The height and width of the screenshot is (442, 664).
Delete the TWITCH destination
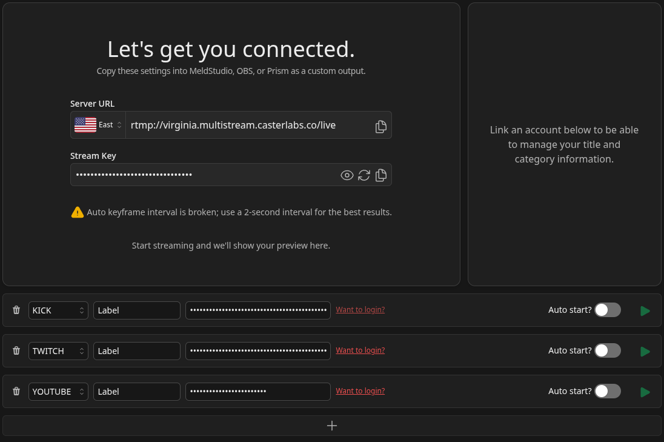[x=16, y=350]
